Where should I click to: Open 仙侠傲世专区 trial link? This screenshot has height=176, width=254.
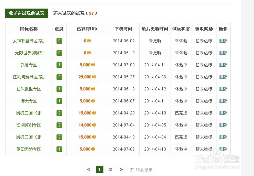point(29,89)
